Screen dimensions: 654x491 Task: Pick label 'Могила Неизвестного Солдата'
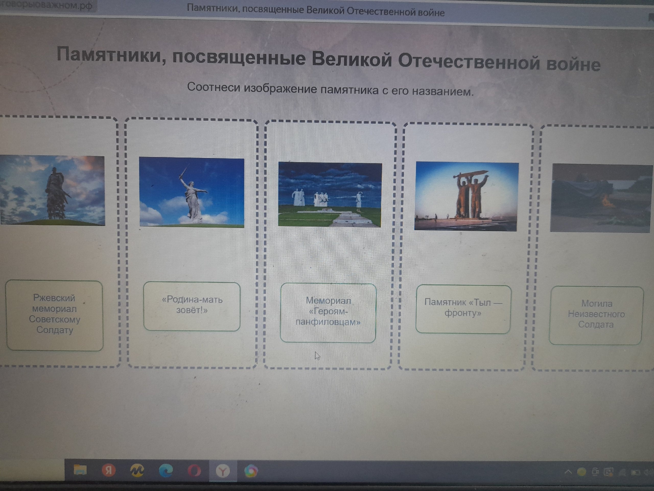(x=596, y=315)
